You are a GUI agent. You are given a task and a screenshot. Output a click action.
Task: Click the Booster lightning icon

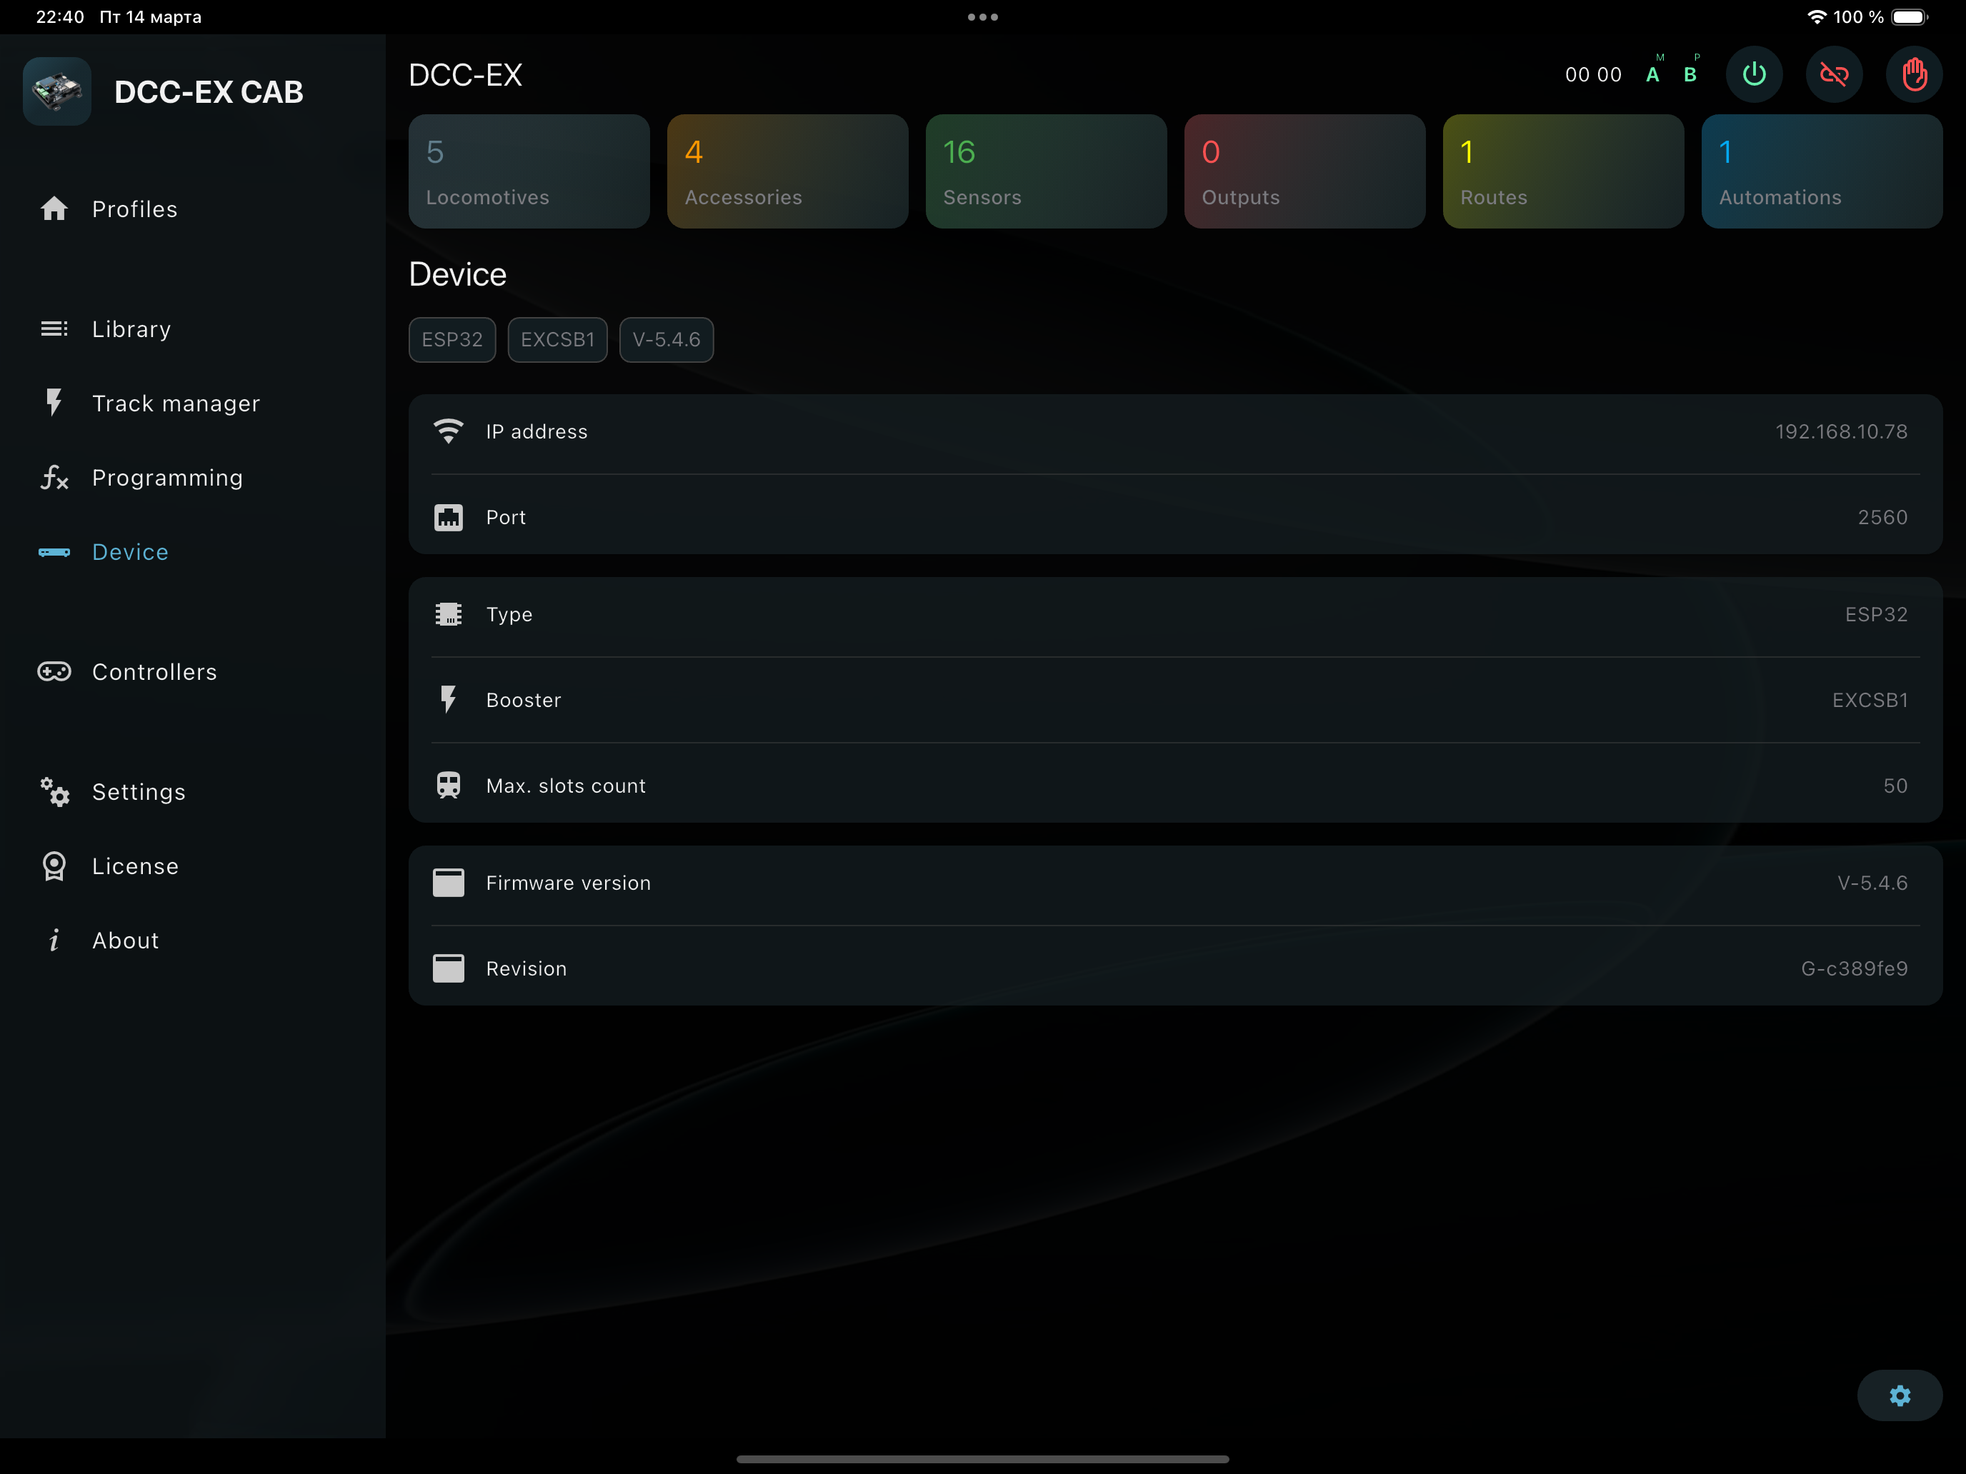[448, 699]
